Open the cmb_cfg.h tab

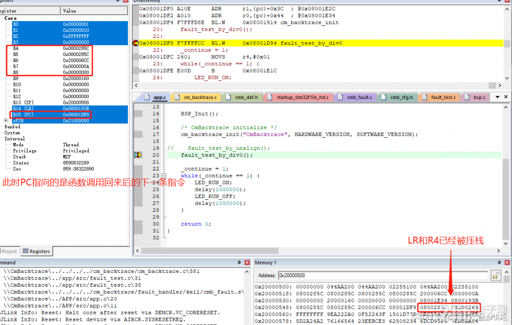coord(398,97)
